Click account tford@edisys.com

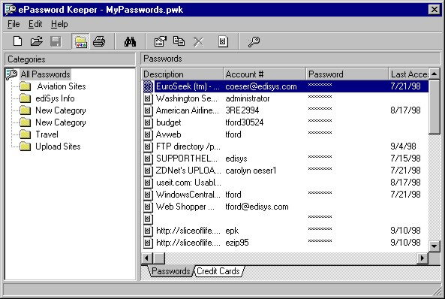(257, 207)
